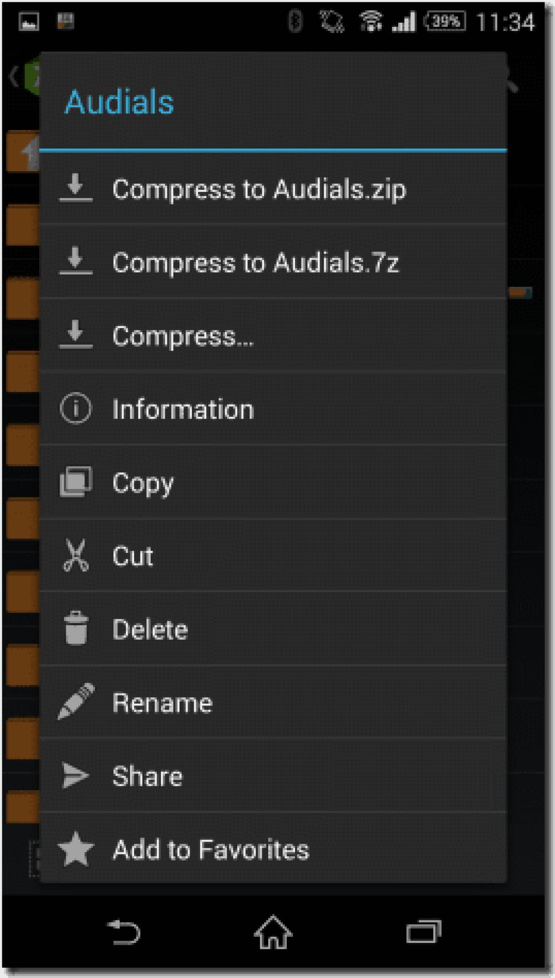This screenshot has height=978, width=555.
Task: Select Compress to Audials.7z
Action: tap(257, 262)
